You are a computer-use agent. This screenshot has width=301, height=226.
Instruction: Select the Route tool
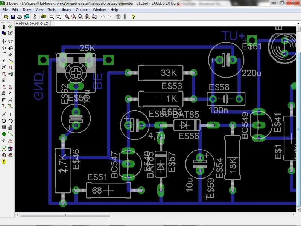pos(4,106)
